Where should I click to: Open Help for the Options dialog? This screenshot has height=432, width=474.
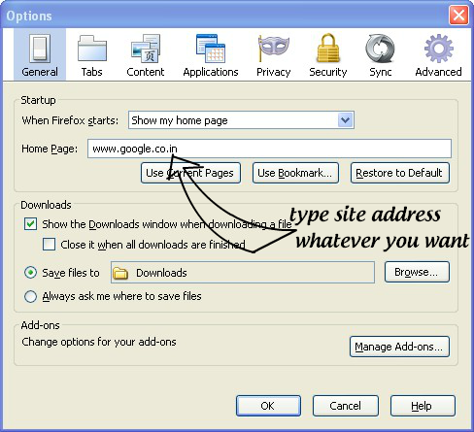[x=423, y=406]
